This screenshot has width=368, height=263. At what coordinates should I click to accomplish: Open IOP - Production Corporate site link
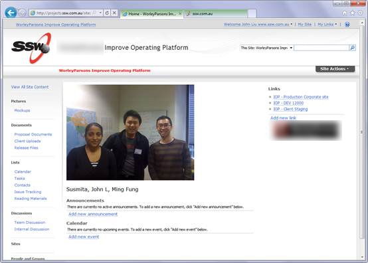tap(301, 97)
